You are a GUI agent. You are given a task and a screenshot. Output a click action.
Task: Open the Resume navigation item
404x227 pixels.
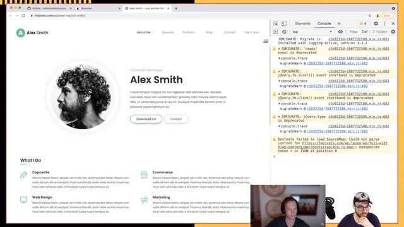168,32
